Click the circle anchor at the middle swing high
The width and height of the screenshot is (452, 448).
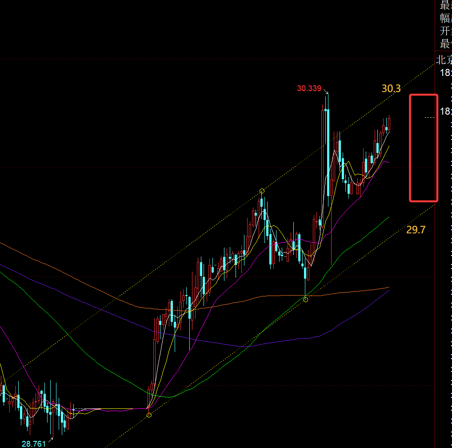262,191
